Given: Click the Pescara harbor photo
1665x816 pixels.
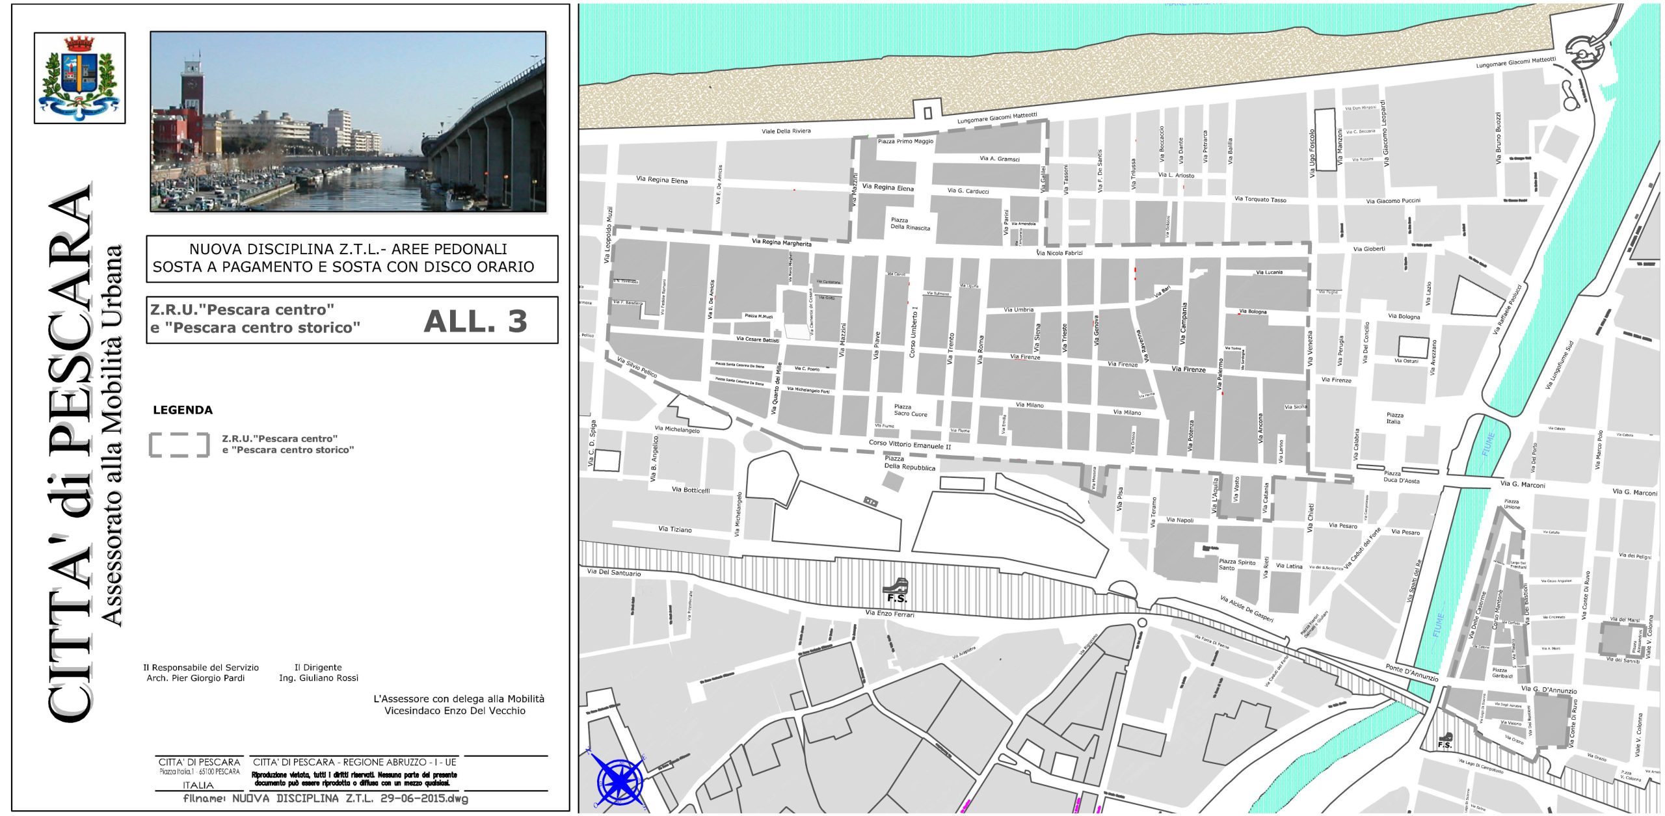Looking at the screenshot, I should click(x=348, y=122).
